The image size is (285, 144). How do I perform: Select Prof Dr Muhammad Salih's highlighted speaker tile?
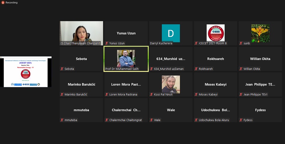(x=126, y=59)
